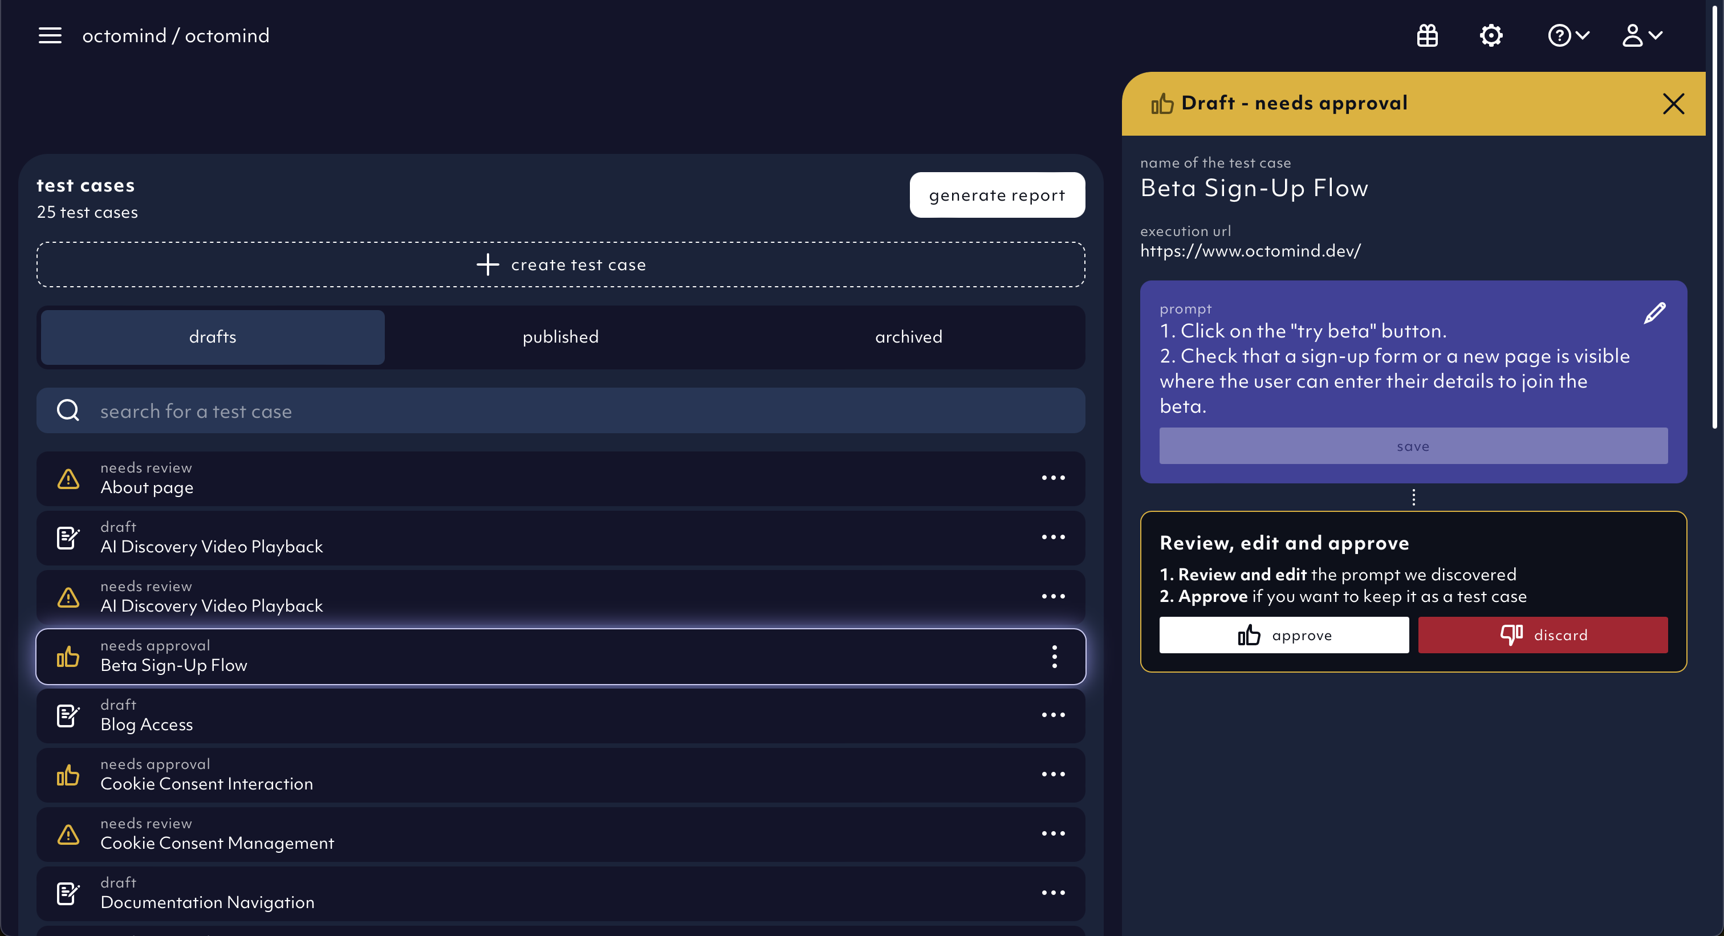This screenshot has height=936, width=1724.
Task: Click the draft icon for Blog Access
Action: tap(68, 715)
